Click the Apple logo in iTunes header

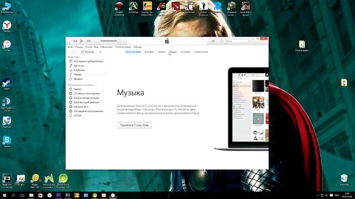(x=167, y=41)
